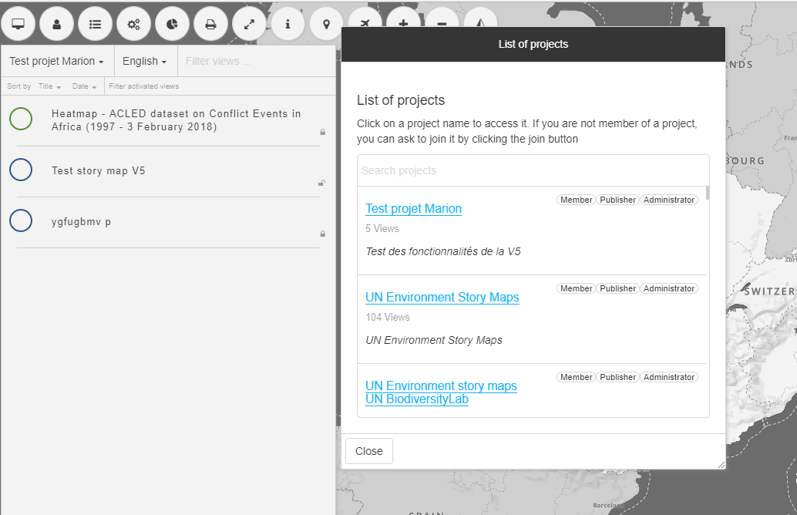Viewport: 797px width, 515px height.
Task: Toggle Filter activated views
Action: coord(144,86)
